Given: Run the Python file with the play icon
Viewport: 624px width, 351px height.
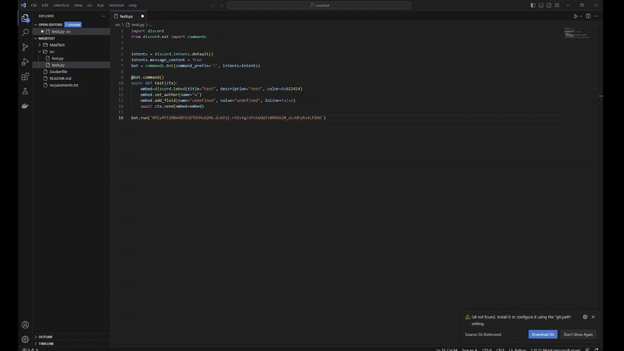Looking at the screenshot, I should 575,16.
